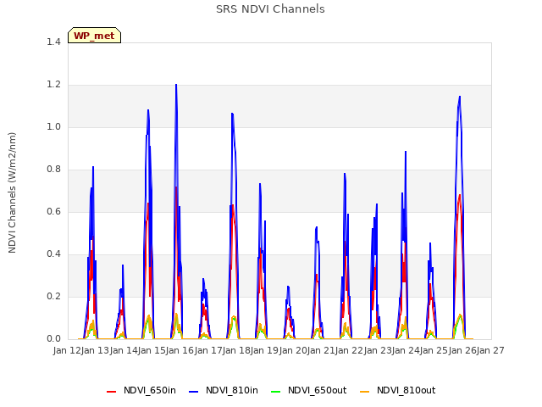Click the 1.4 y-axis tick label
Screen dimensions: 542x407
tap(53, 42)
